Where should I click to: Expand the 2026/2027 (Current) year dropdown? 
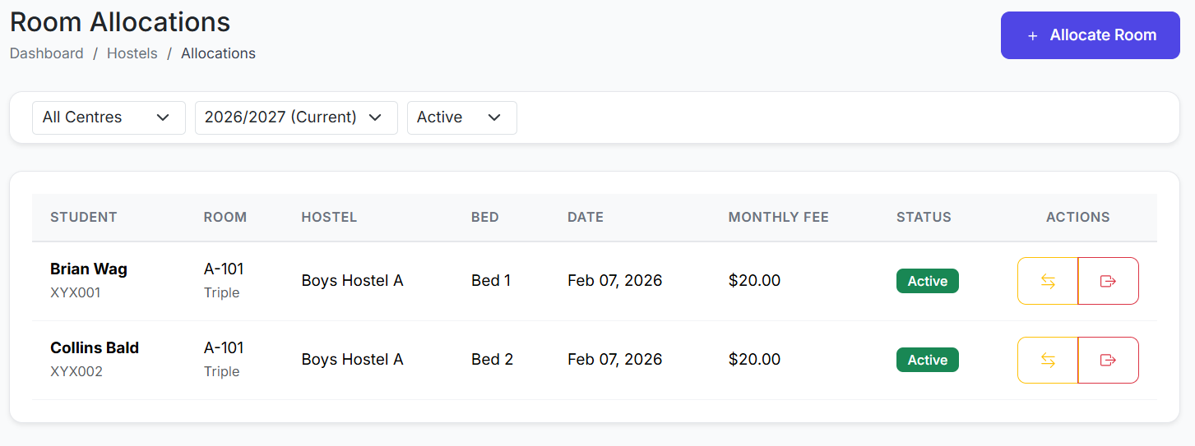point(296,117)
